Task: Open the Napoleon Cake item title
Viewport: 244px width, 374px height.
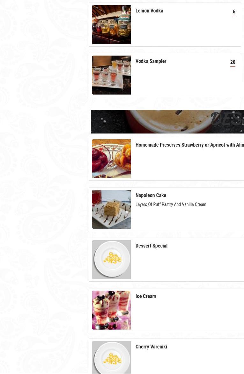Action: pos(151,195)
